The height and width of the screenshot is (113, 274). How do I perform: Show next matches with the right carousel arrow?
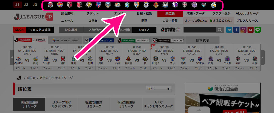tap(263, 57)
